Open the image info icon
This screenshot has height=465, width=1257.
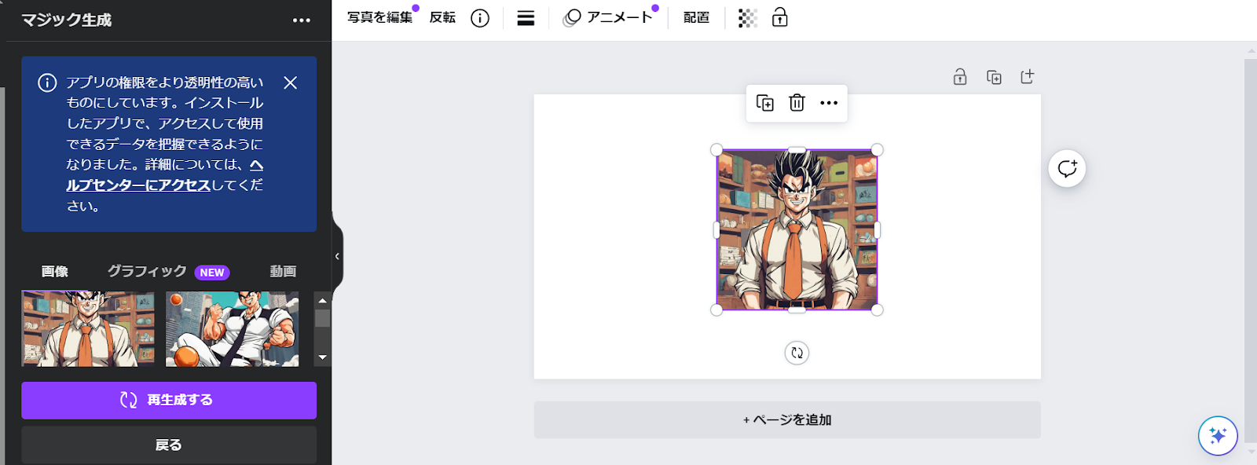click(x=480, y=18)
